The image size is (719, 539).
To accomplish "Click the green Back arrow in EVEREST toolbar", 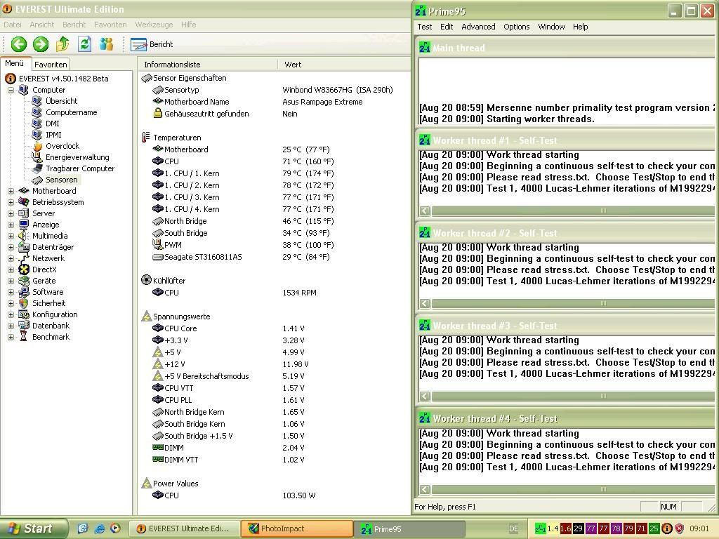I will 19,44.
